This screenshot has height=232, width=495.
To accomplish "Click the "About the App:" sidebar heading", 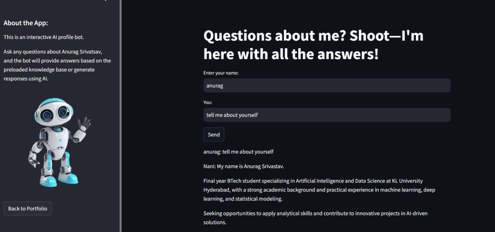I will click(x=26, y=23).
